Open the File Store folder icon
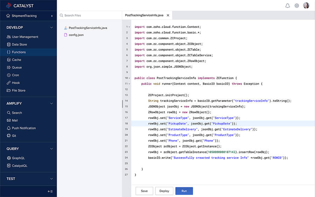The width and height of the screenshot is (315, 197). click(x=9, y=90)
